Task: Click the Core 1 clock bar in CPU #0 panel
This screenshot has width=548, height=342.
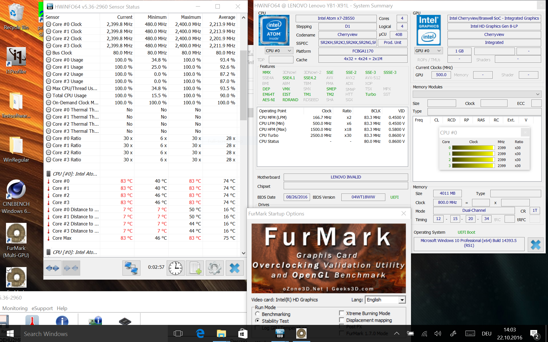Action: click(x=473, y=154)
